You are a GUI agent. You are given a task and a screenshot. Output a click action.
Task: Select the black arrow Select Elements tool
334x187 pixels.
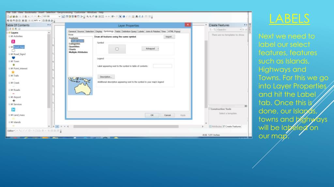120,17
